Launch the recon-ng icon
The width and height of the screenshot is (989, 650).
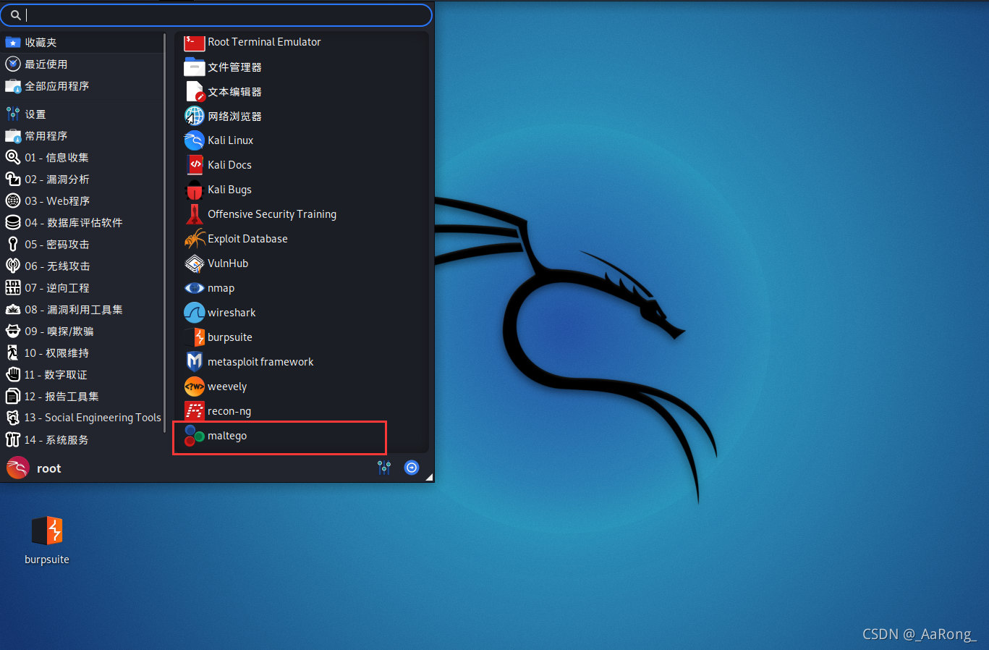click(194, 411)
